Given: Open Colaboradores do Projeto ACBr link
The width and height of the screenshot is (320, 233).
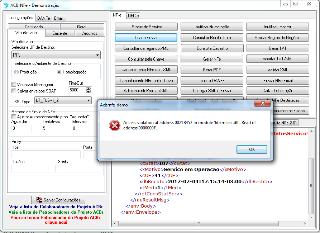Looking at the screenshot, I should (56, 207).
